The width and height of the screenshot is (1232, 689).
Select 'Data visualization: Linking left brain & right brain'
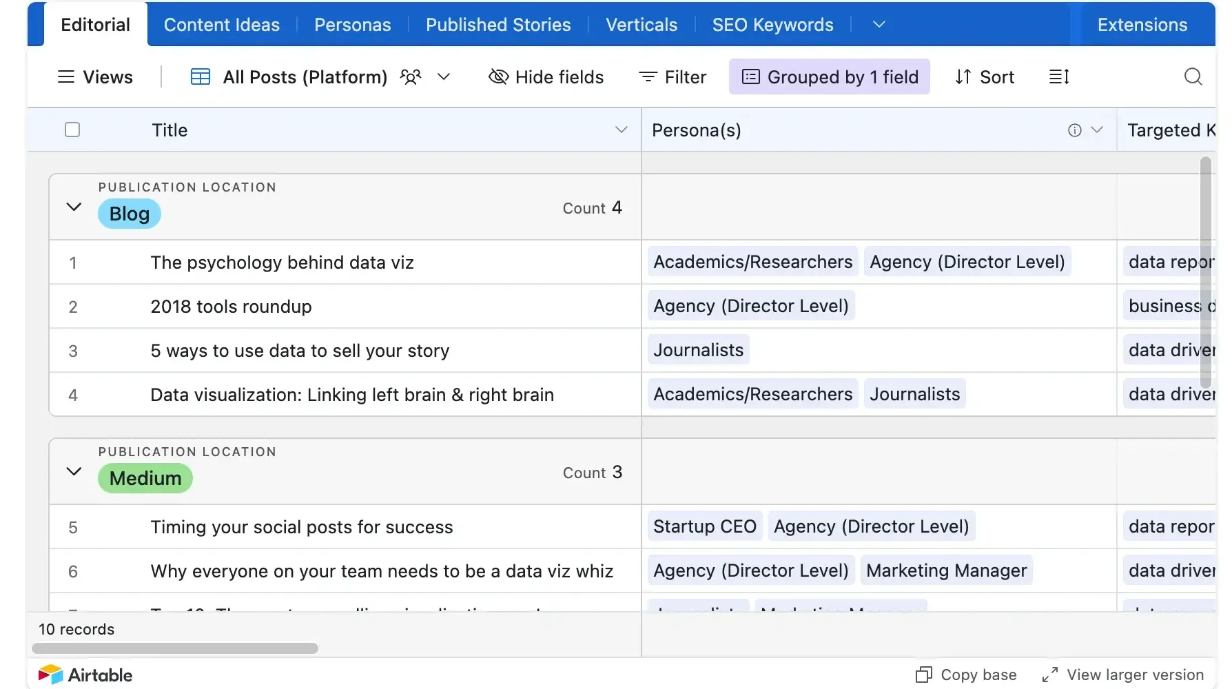coord(352,395)
